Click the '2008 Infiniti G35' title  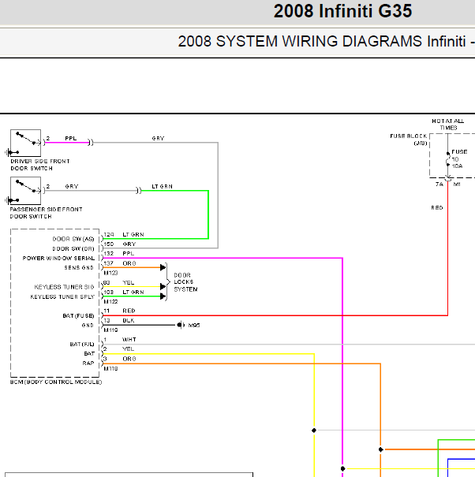click(x=342, y=11)
